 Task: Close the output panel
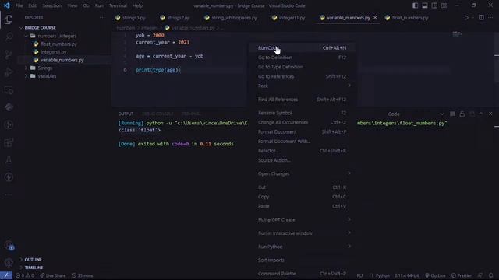coord(490,114)
